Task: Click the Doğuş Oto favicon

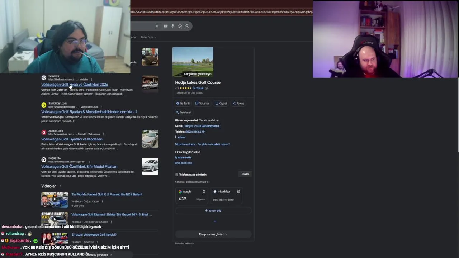Action: pos(44,159)
